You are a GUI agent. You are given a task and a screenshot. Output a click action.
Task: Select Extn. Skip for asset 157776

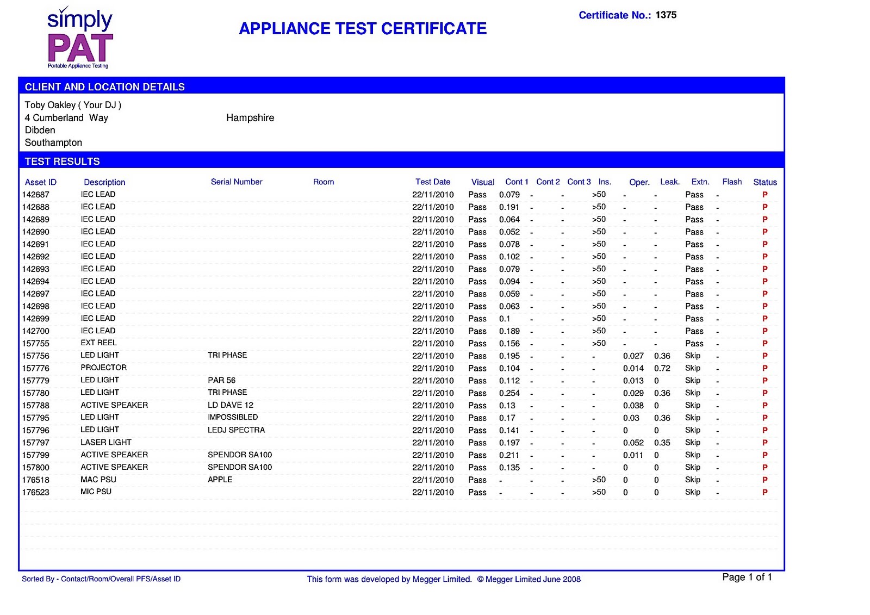click(693, 368)
